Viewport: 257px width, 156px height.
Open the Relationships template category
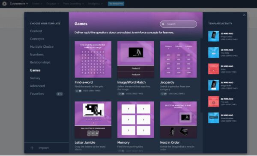[40, 62]
